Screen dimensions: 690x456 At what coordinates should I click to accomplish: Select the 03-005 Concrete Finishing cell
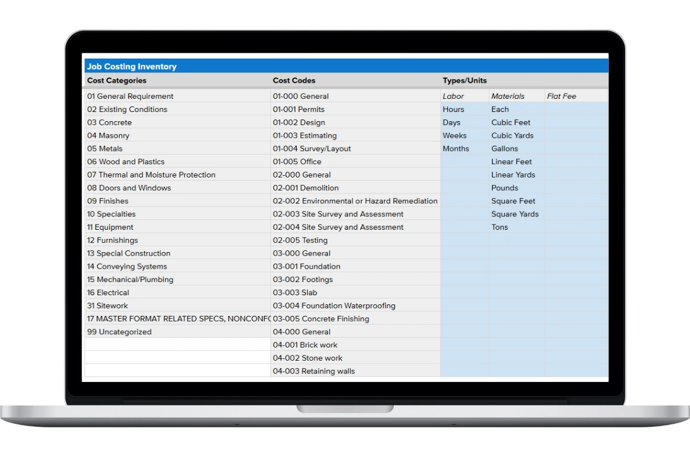pos(355,319)
